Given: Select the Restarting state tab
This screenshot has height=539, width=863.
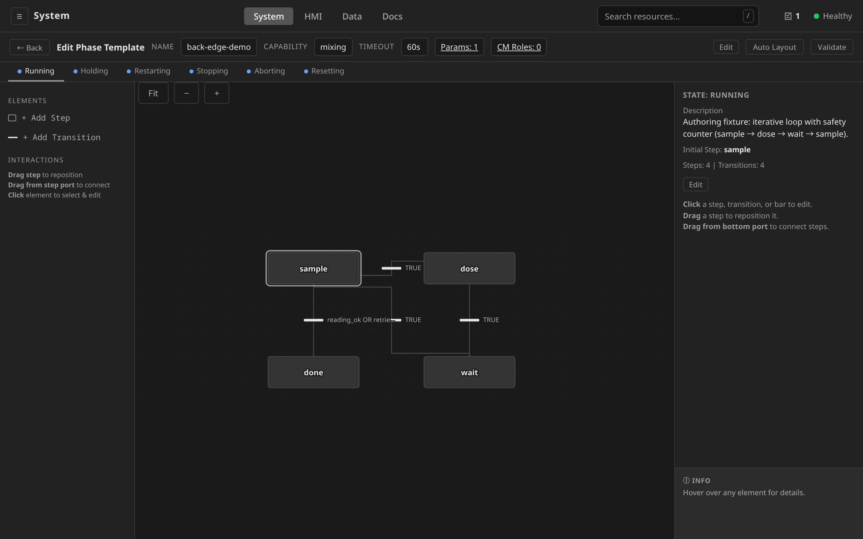Looking at the screenshot, I should pyautogui.click(x=149, y=71).
